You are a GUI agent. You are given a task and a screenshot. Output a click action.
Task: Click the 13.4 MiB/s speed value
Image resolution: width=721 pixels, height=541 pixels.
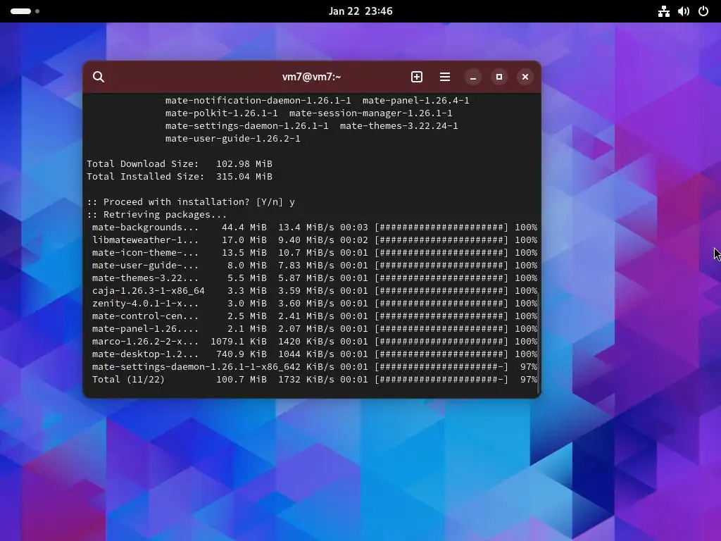tap(306, 228)
